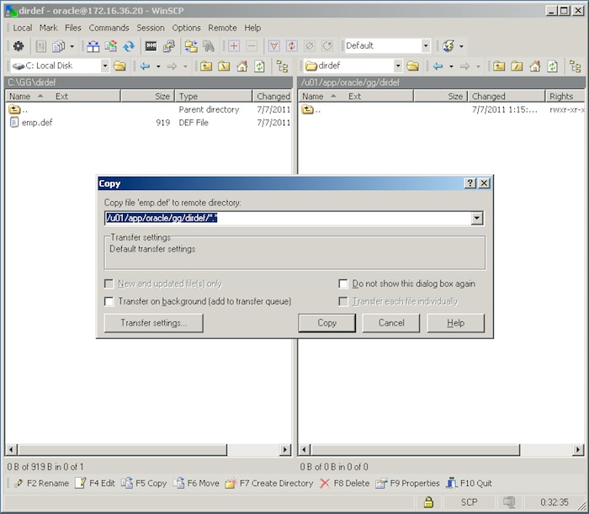The height and width of the screenshot is (514, 589).
Task: Click 'Transfer each file individually' checkbox
Action: coord(343,301)
